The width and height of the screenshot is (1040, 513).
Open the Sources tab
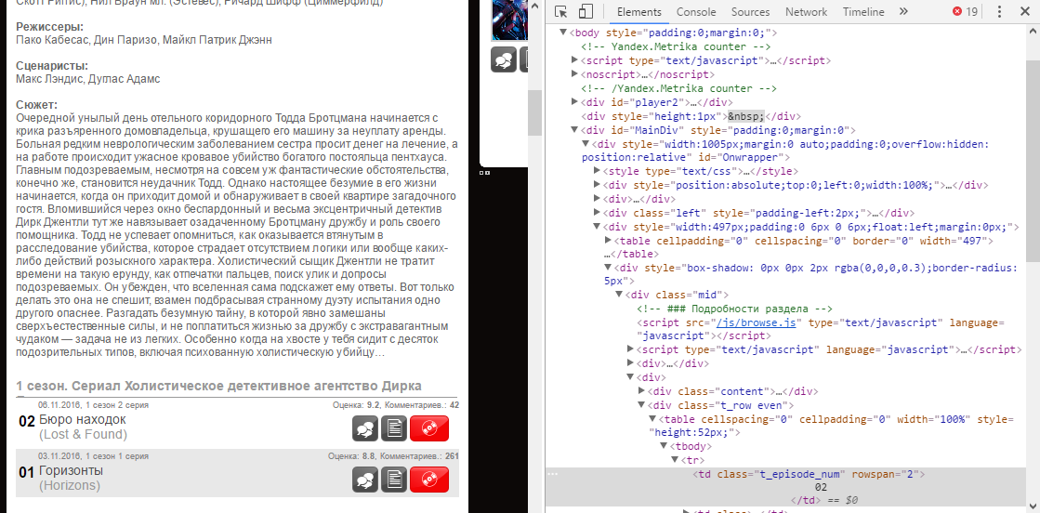[x=750, y=12]
